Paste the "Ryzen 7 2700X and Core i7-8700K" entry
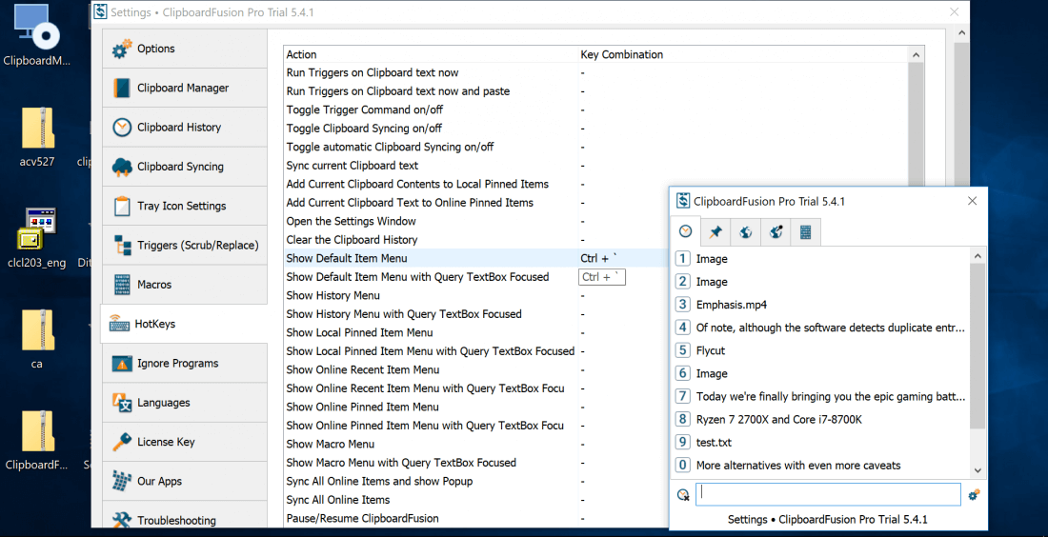 click(778, 420)
